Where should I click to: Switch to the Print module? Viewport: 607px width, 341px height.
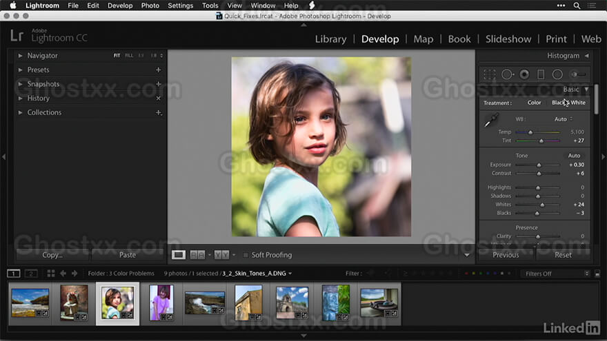pos(556,39)
